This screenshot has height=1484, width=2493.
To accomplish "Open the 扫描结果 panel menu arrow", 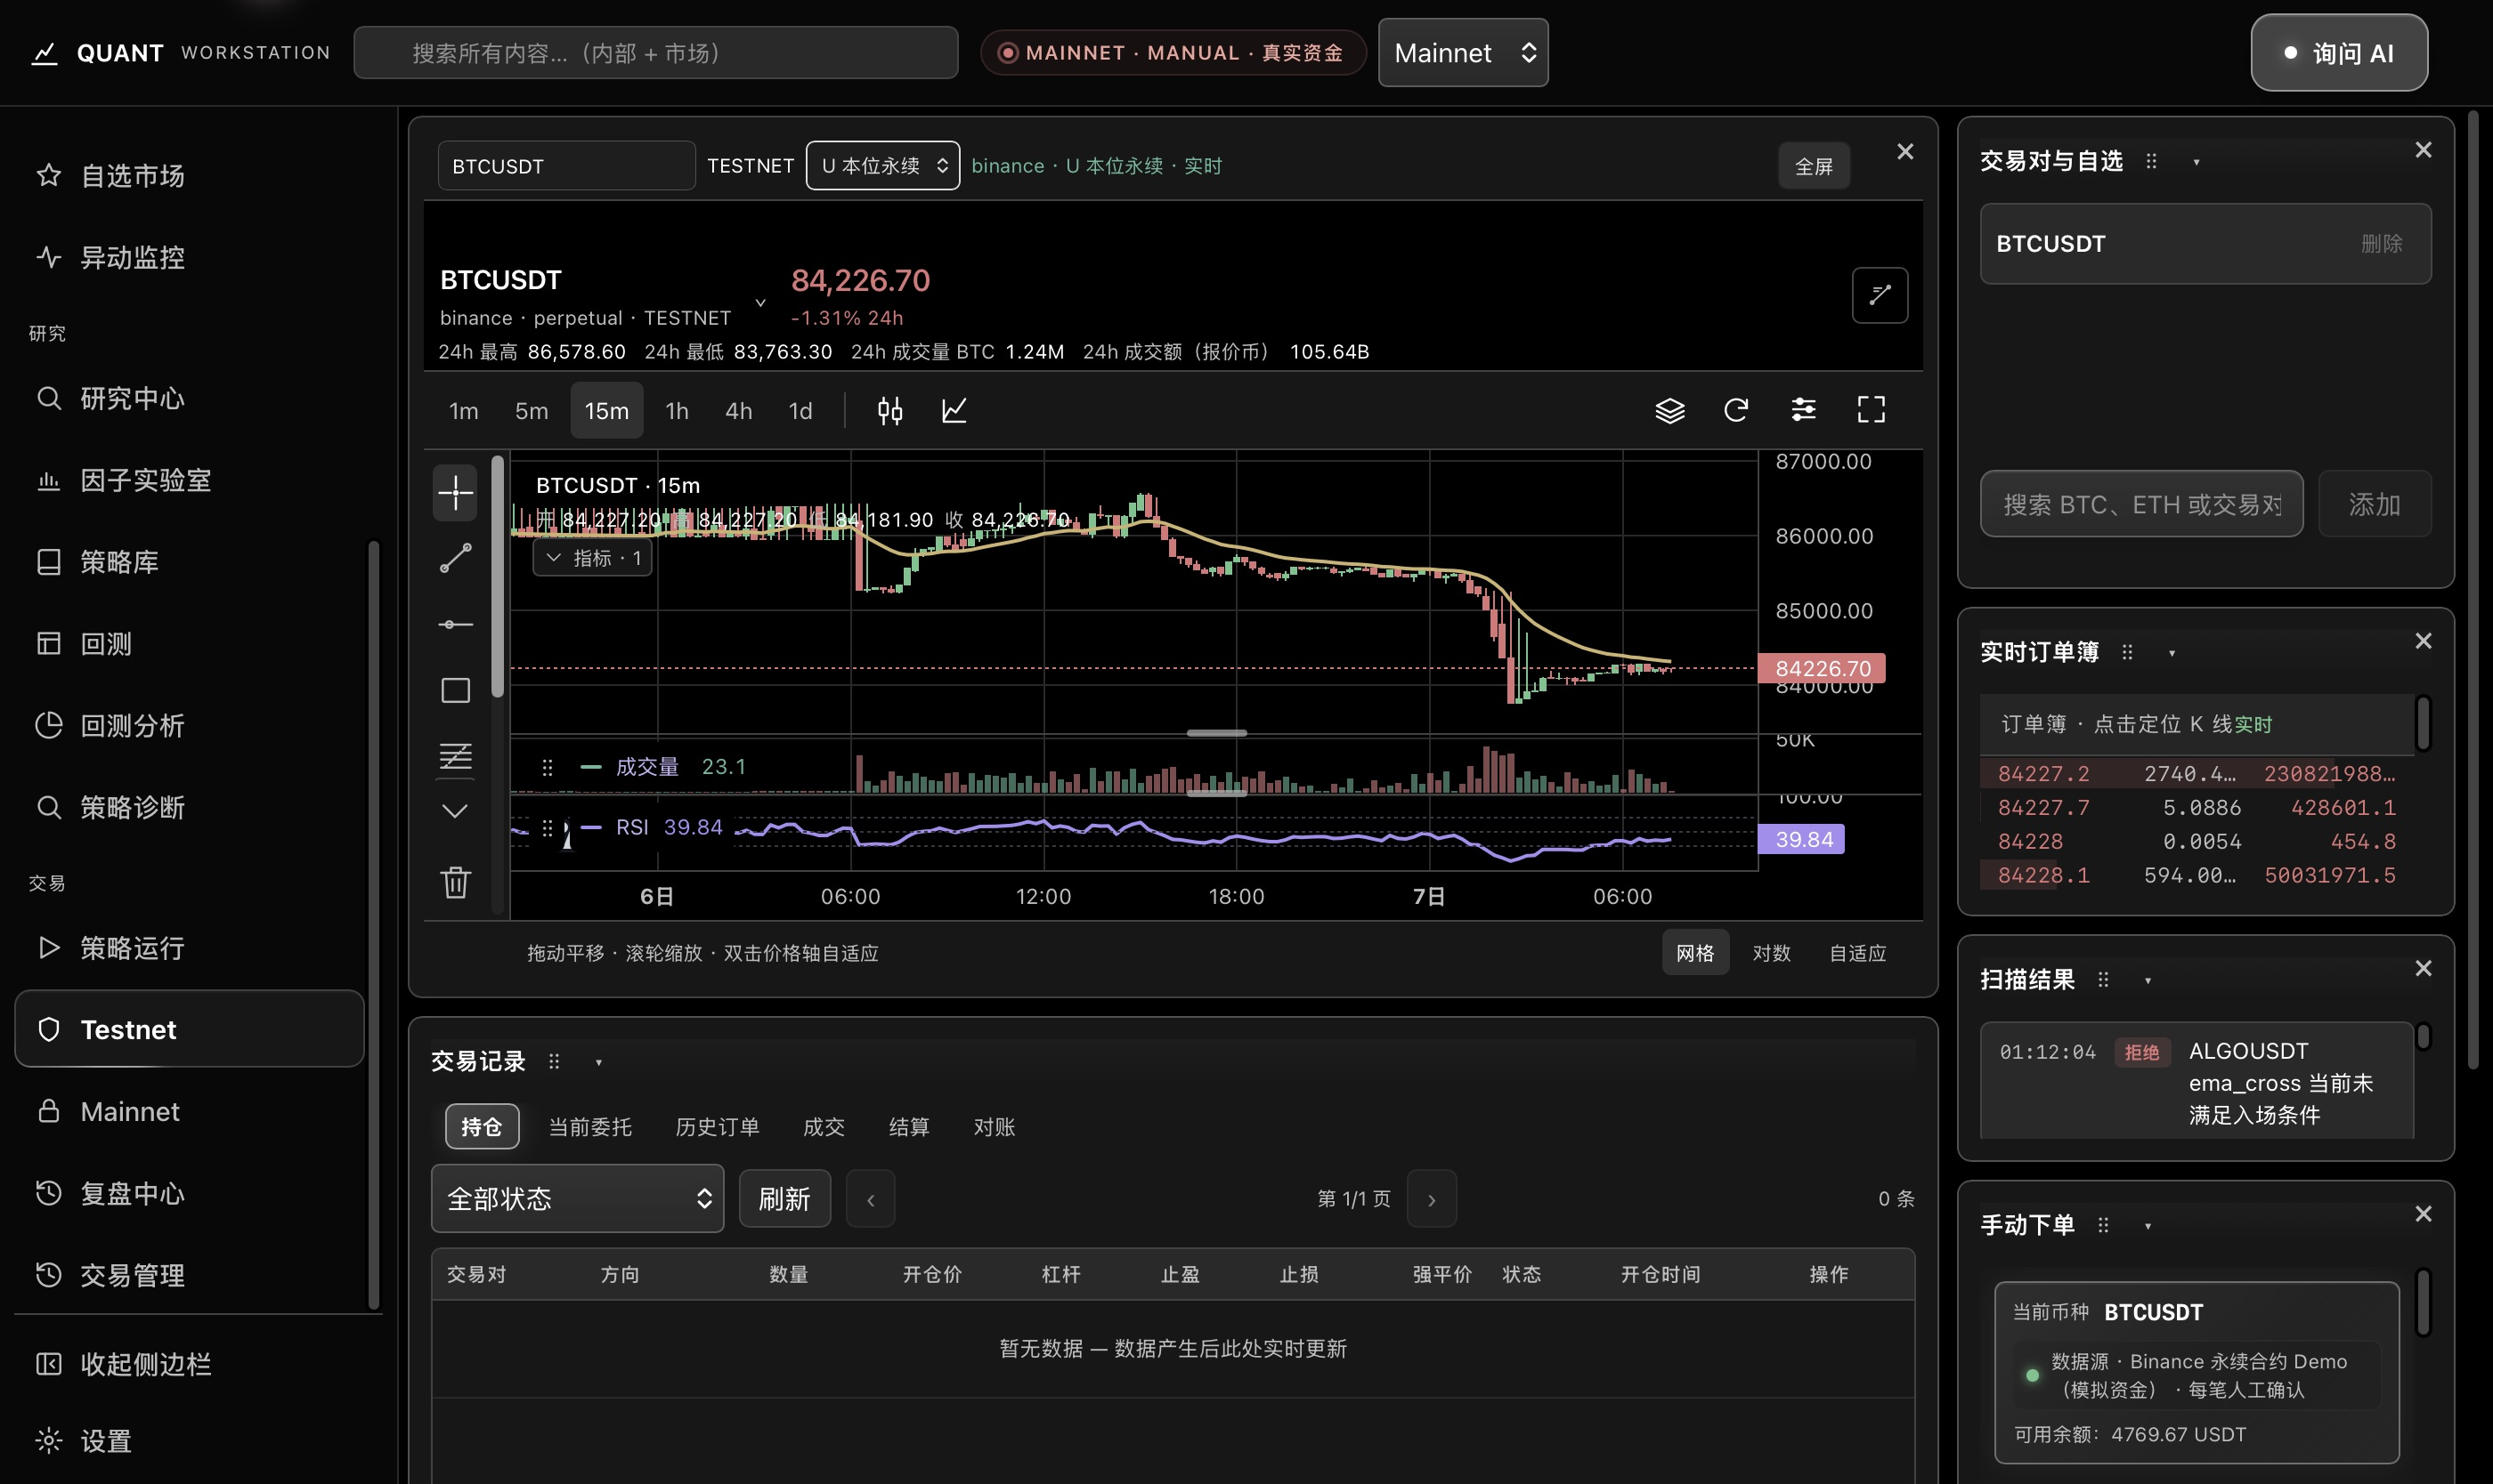I will pos(2148,980).
